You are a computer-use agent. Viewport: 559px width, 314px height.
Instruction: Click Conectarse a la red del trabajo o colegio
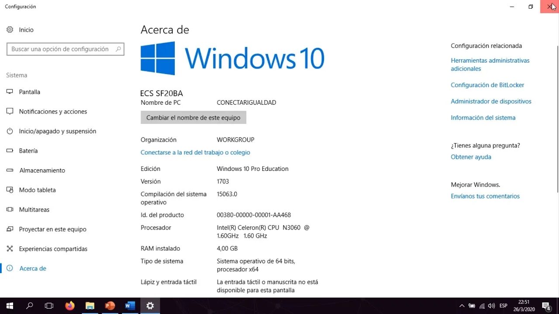(x=195, y=153)
